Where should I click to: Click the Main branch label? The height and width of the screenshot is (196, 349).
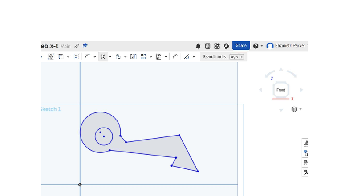65,46
